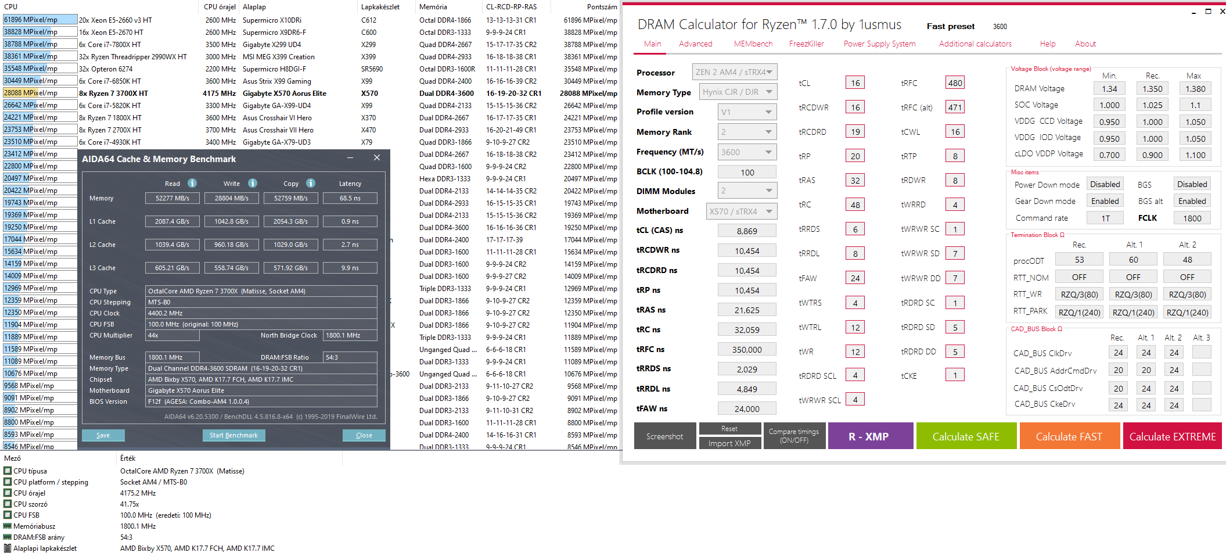Click Close in the AIDA64 benchmark window

coord(364,435)
